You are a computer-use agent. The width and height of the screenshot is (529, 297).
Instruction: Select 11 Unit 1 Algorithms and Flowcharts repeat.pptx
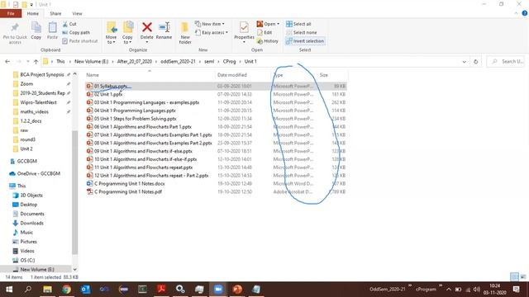coord(143,167)
